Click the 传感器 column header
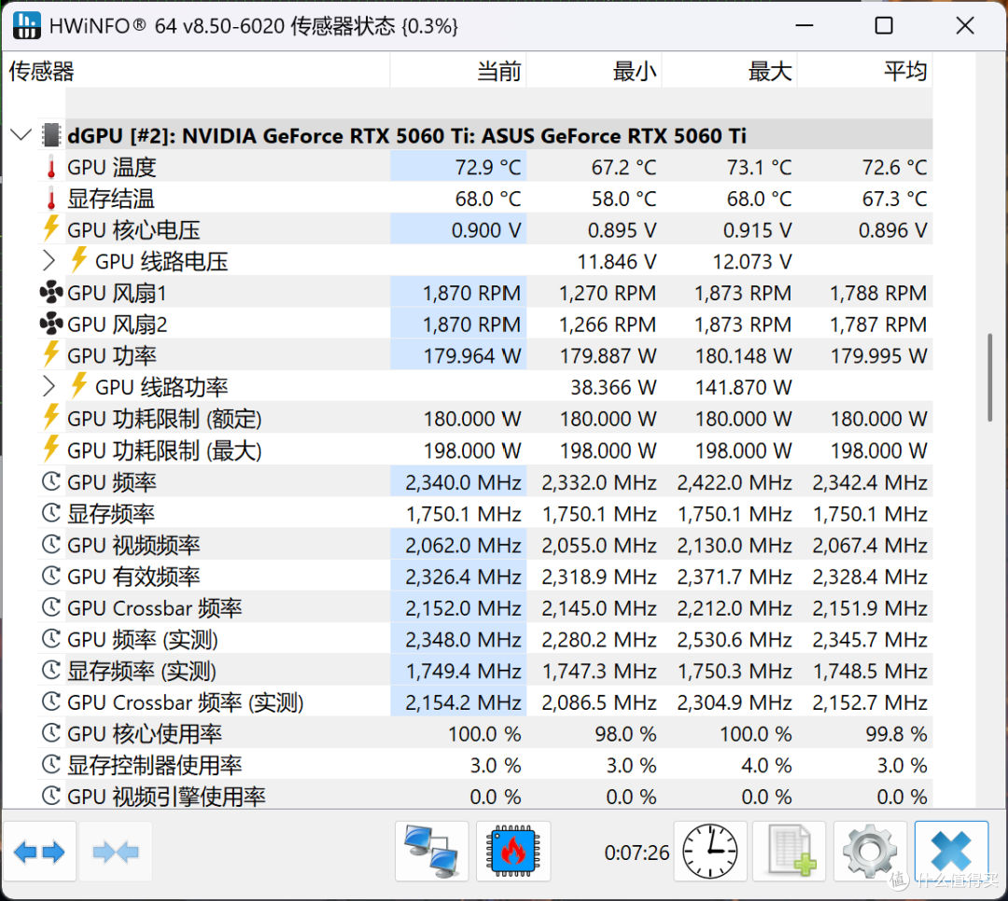 197,71
